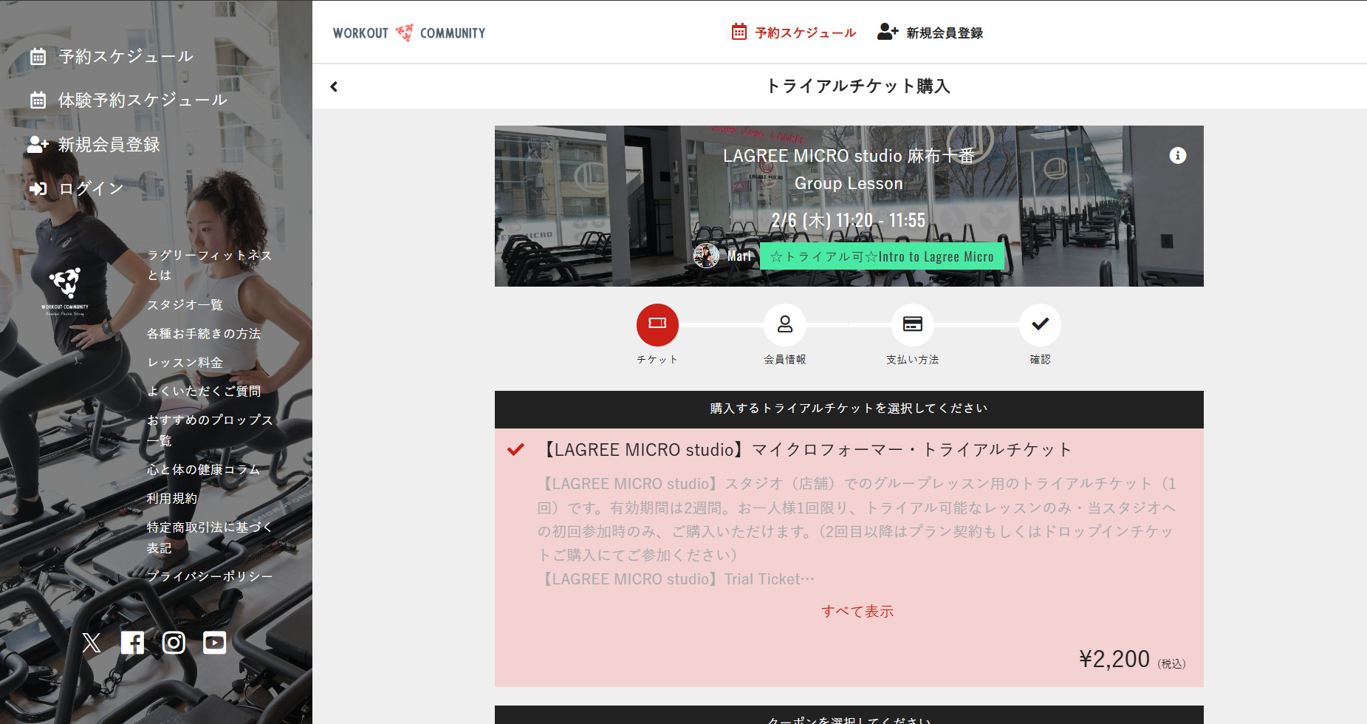Screen dimensions: 1367x724
Task: Click the LAGREE MICRO studio 麻布十番 banner title
Action: [849, 156]
